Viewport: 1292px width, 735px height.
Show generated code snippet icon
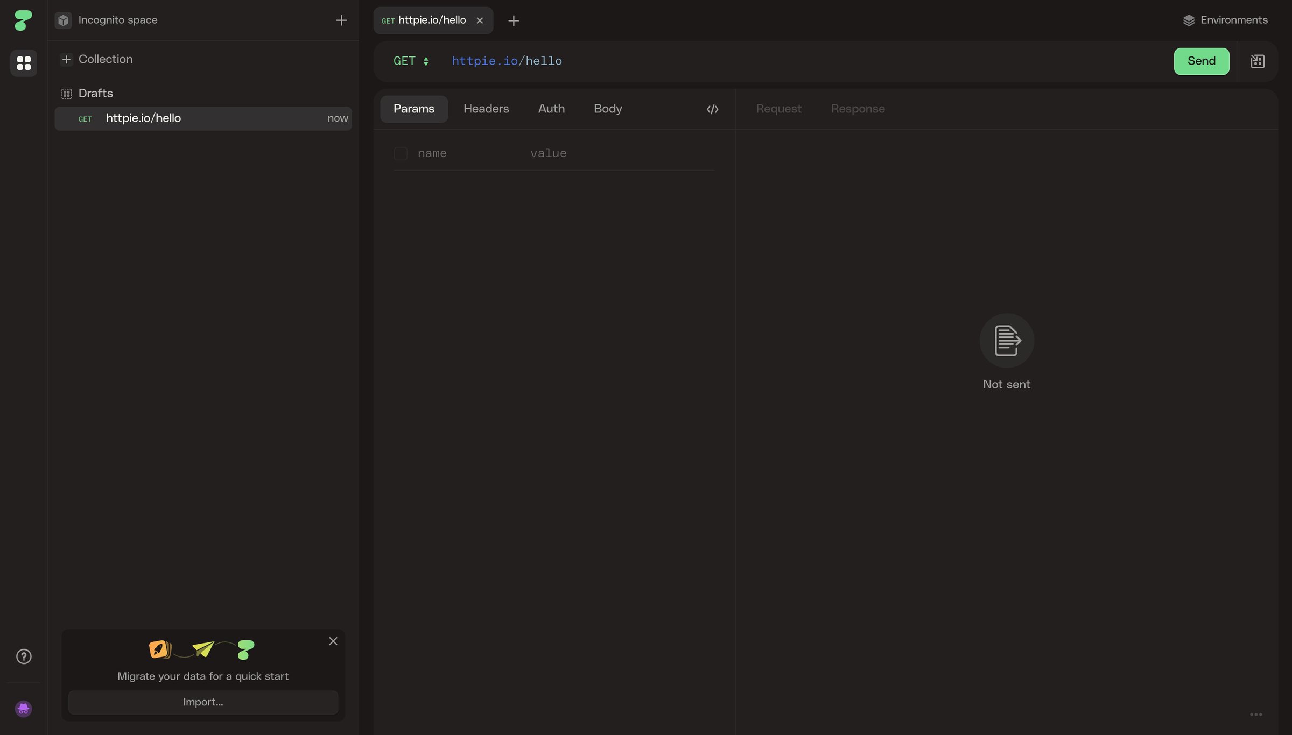712,109
